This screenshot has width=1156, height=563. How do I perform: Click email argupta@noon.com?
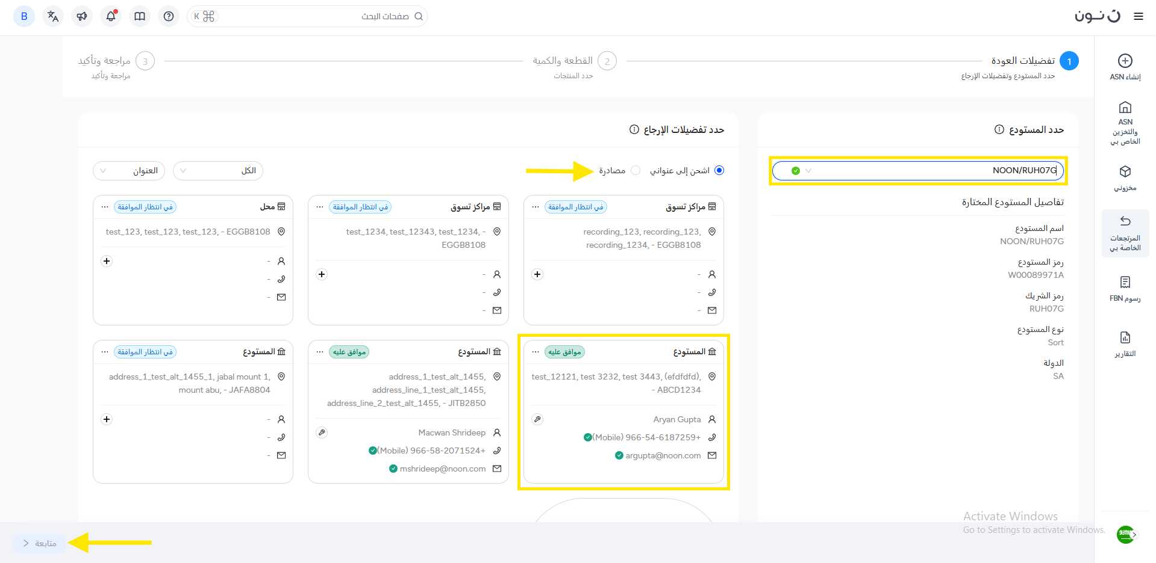point(663,455)
